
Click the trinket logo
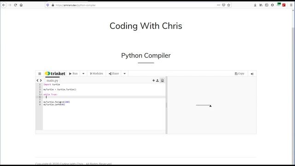(55, 74)
